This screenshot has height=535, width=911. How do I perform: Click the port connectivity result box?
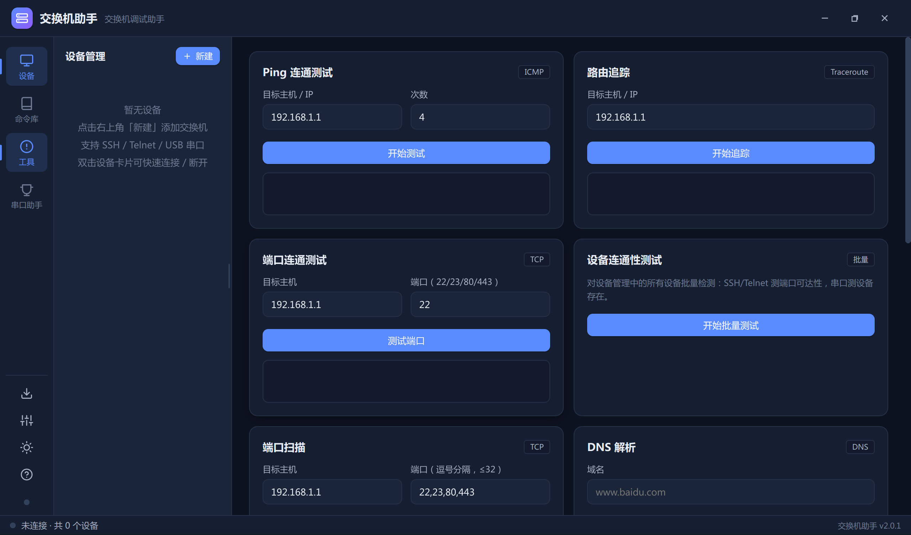coord(406,381)
